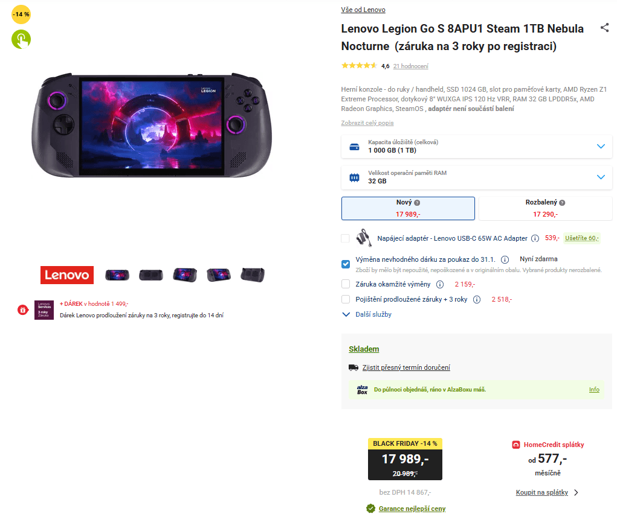Enable the Napájecí adaptér add-on checkbox
The width and height of the screenshot is (617, 514).
click(346, 238)
